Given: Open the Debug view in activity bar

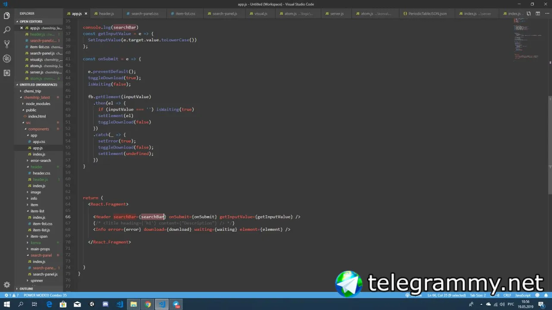Looking at the screenshot, I should (x=6, y=59).
